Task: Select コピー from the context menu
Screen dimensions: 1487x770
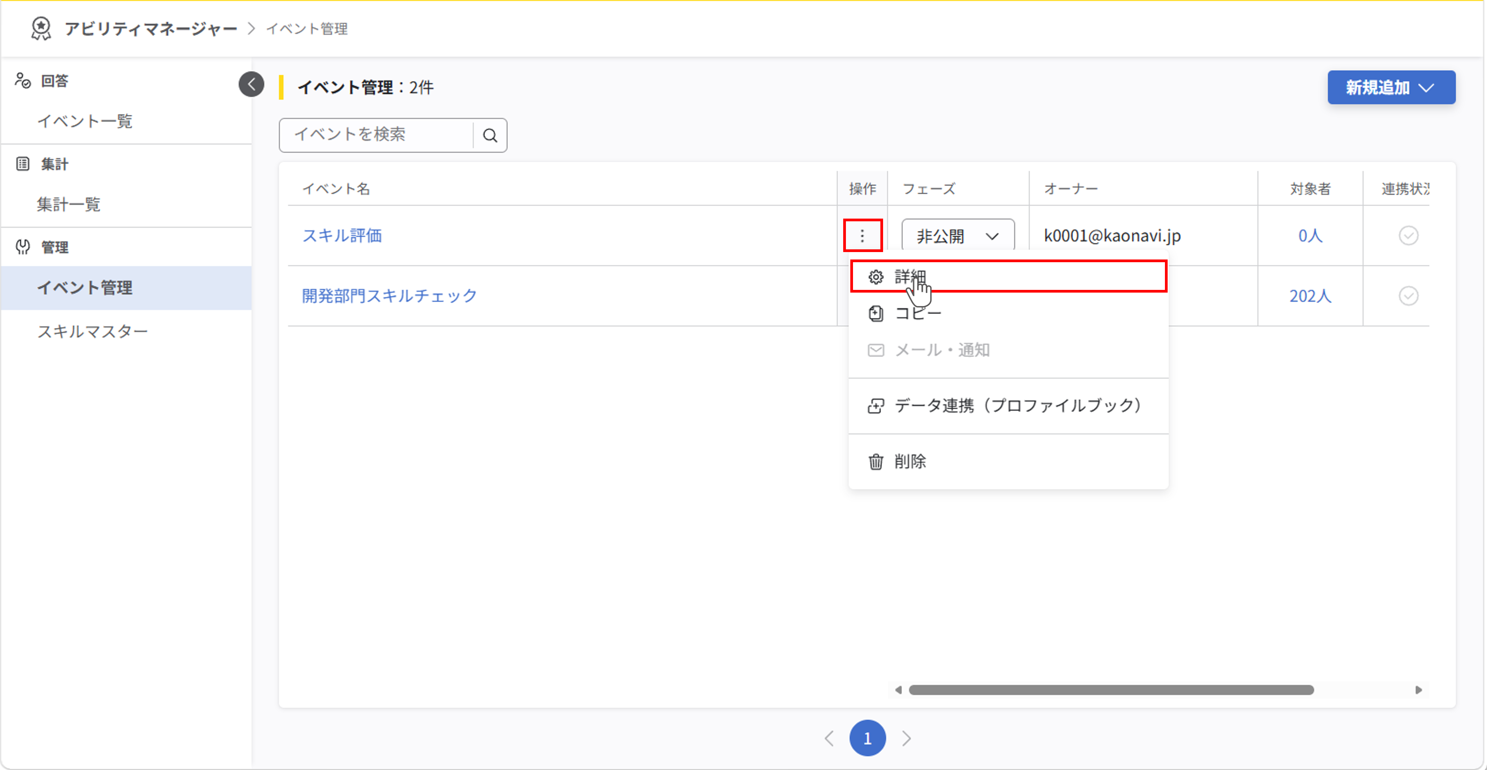Action: click(x=1008, y=314)
